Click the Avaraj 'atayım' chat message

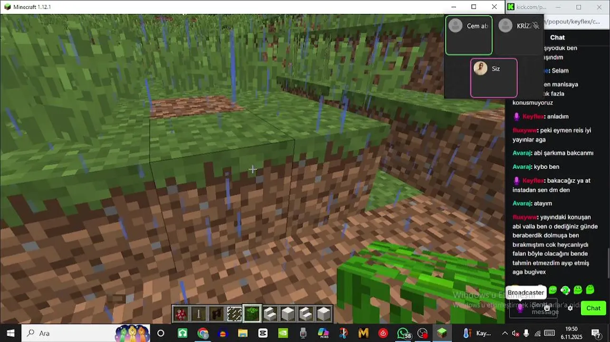(532, 203)
